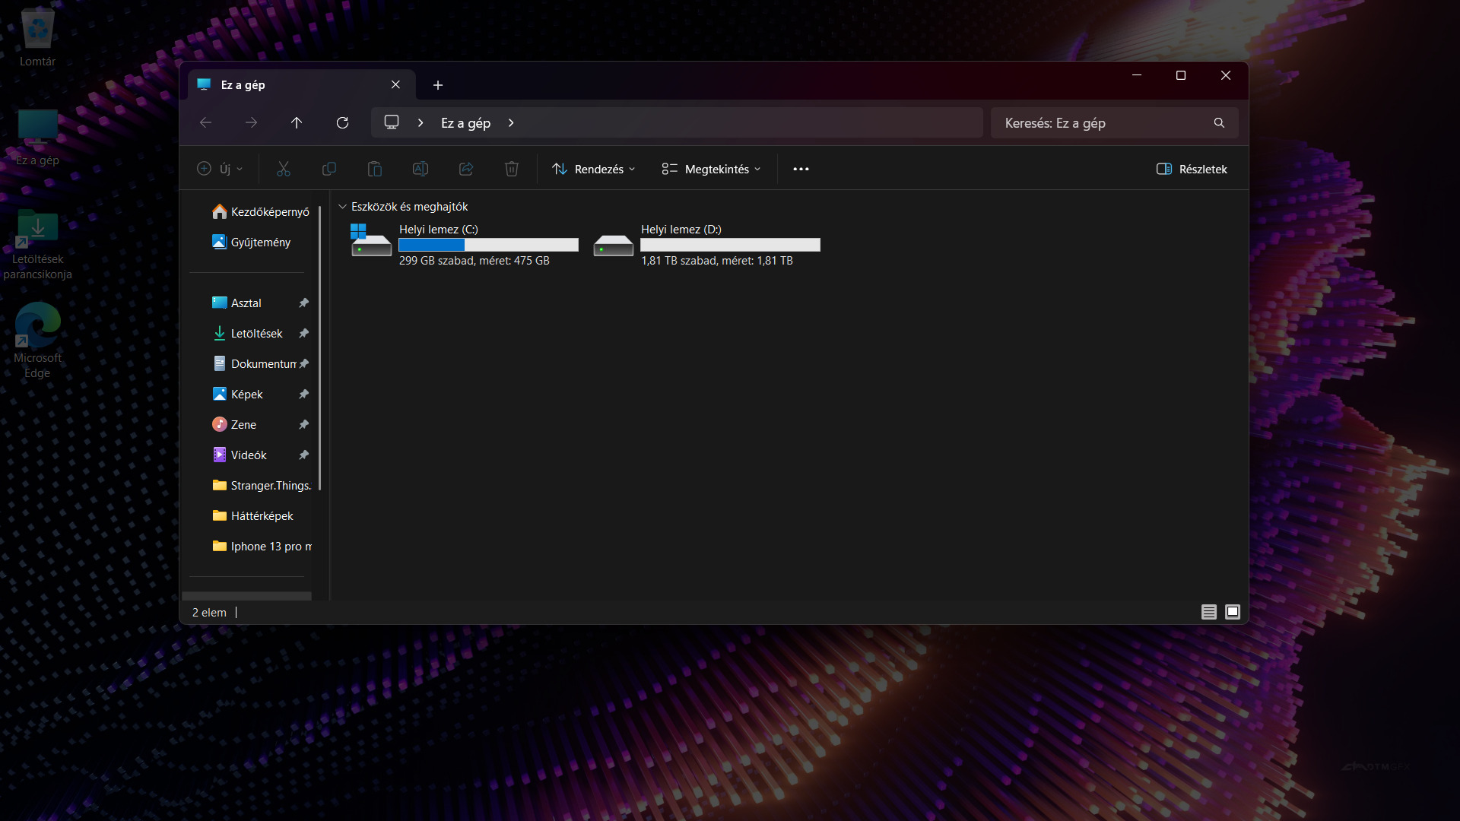Toggle the Részletek details pane
This screenshot has width=1460, height=821.
click(x=1192, y=169)
